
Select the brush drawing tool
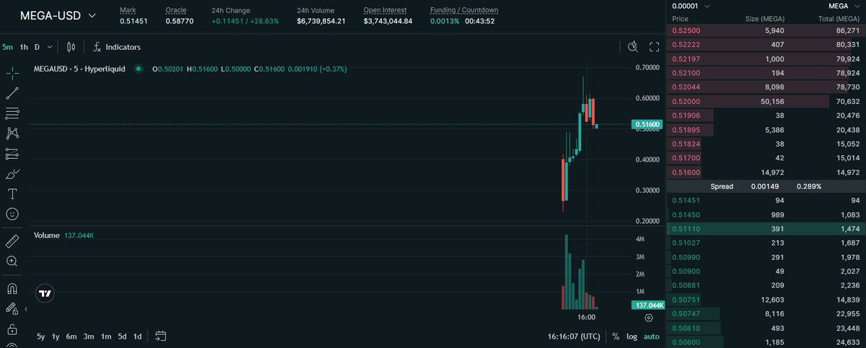coord(12,174)
